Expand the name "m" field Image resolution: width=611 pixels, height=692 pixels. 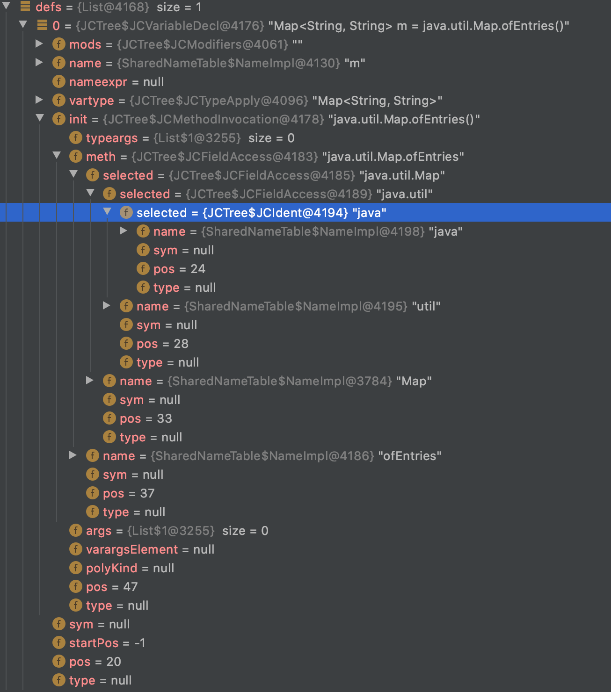click(x=40, y=62)
